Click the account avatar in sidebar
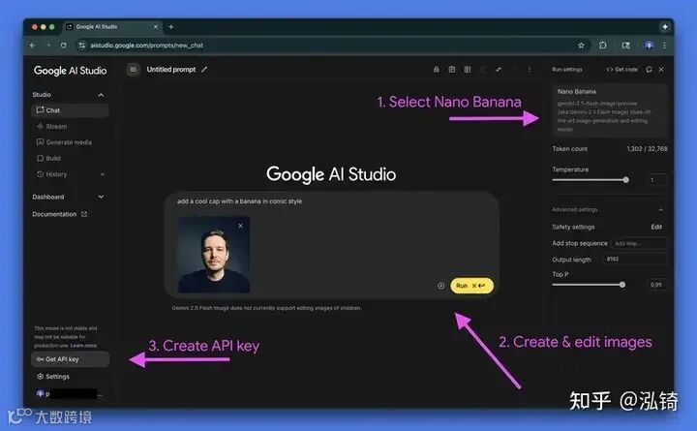 pos(41,393)
